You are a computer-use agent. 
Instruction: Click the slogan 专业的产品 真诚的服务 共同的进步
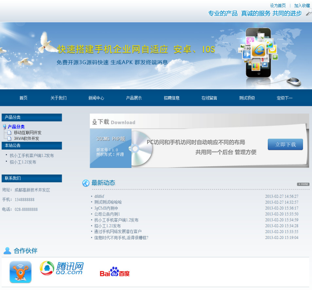click(255, 13)
